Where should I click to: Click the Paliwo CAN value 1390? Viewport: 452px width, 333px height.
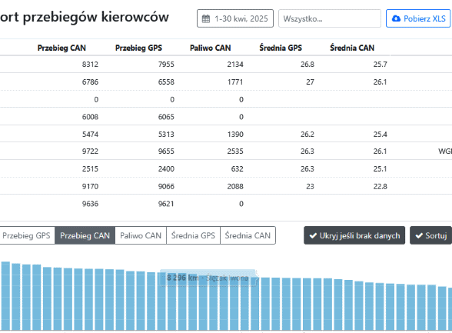pyautogui.click(x=235, y=135)
